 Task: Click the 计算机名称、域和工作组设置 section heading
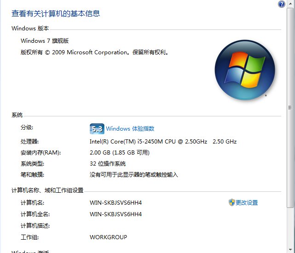[x=47, y=190]
